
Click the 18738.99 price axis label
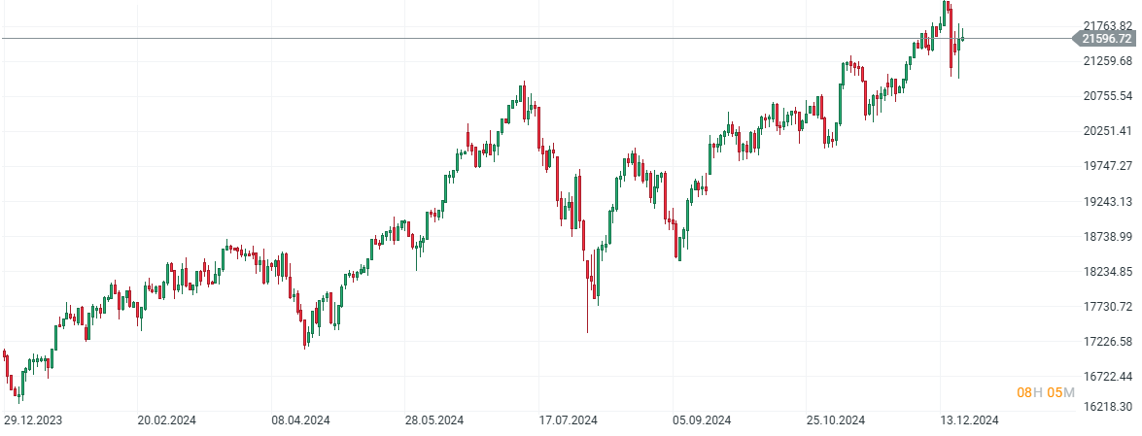pos(1106,237)
